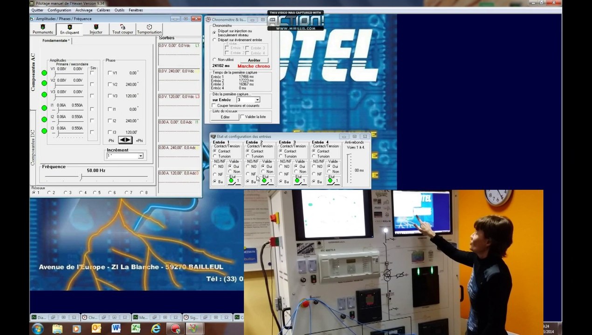The width and height of the screenshot is (592, 335).
Task: Open the Configuration menu
Action: pos(59,10)
